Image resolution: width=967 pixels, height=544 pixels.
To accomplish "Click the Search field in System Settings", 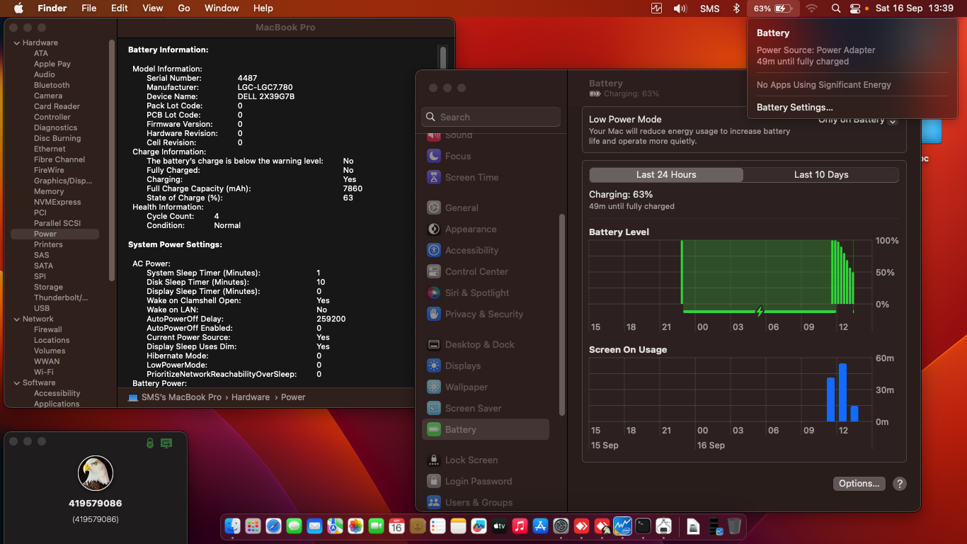I will pos(491,117).
